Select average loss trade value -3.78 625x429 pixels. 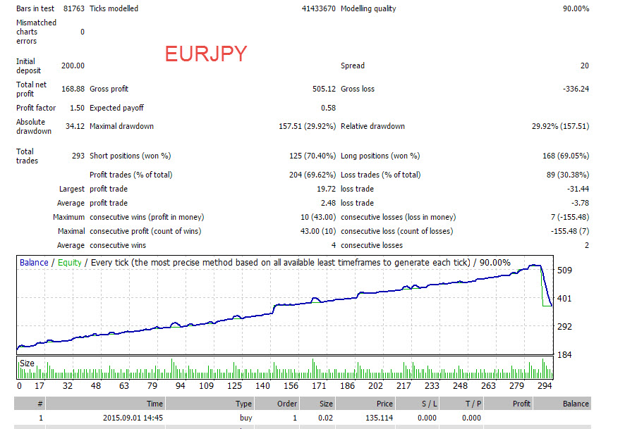(580, 203)
